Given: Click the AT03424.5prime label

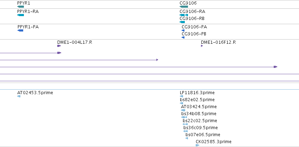Looking at the screenshot, I should point(199,107).
